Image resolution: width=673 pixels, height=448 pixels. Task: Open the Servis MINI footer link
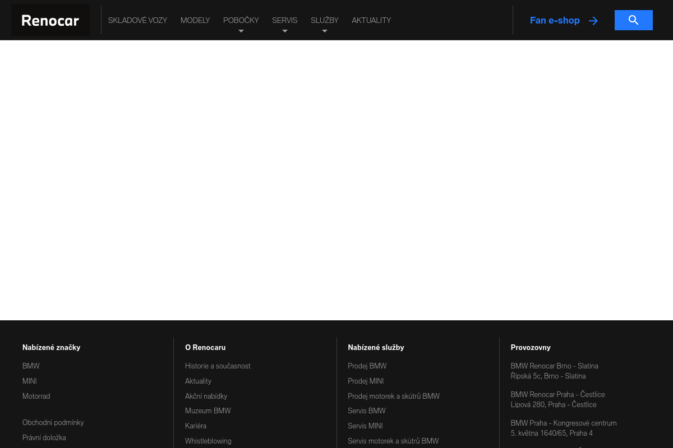[365, 426]
